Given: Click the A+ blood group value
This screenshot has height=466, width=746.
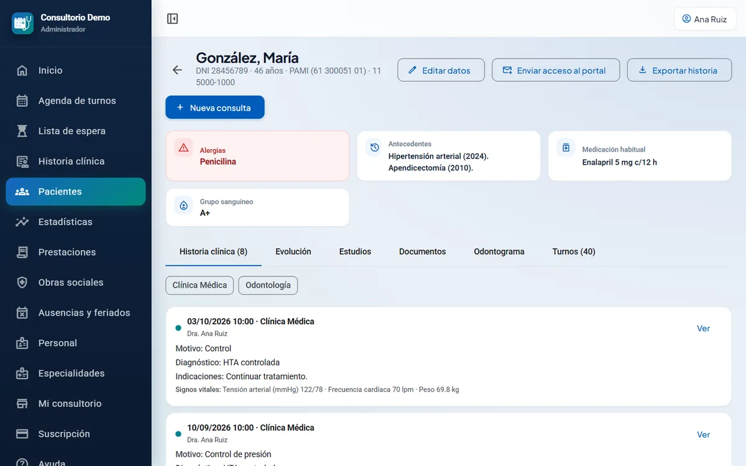Looking at the screenshot, I should tap(205, 213).
